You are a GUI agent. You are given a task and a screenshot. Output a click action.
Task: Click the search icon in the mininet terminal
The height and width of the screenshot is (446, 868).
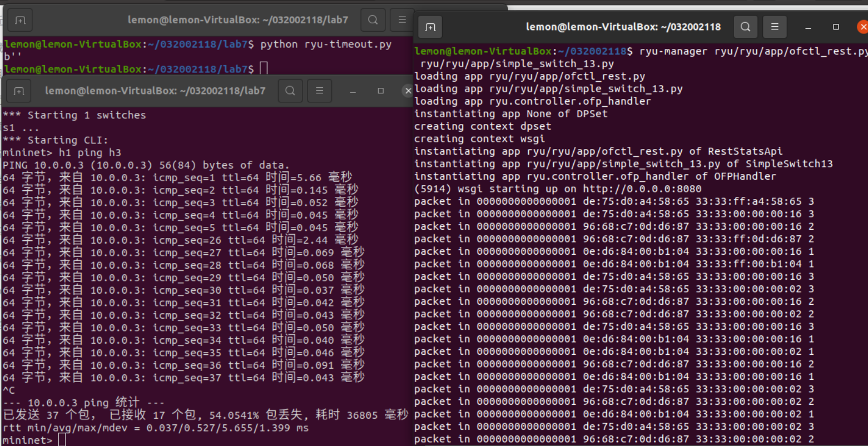290,91
